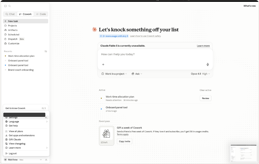Expand the Ask permission mode dropdown
The image size is (259, 164).
(x=137, y=74)
